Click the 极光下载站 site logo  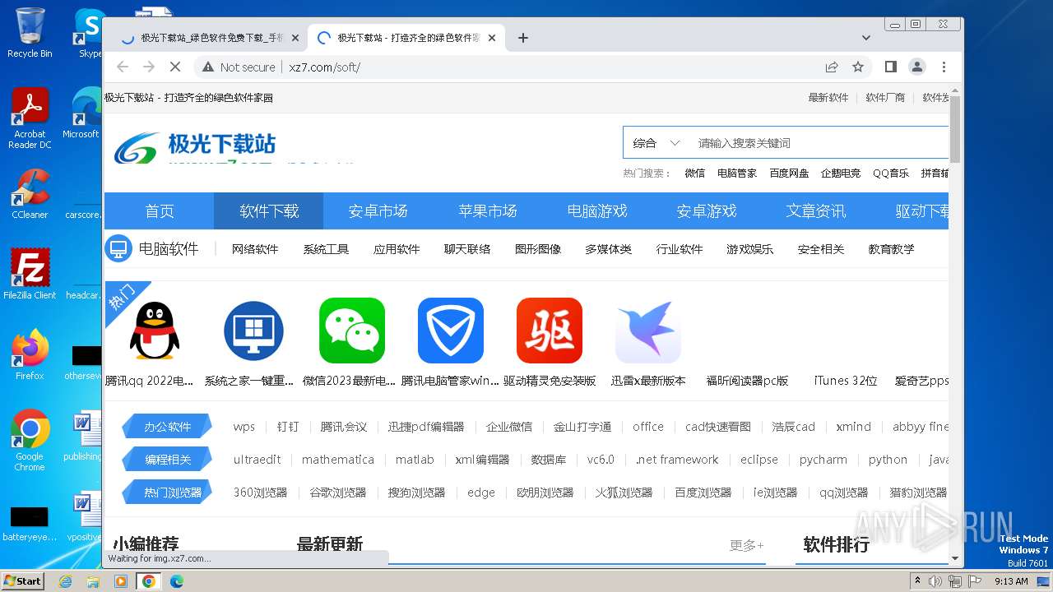pyautogui.click(x=195, y=146)
